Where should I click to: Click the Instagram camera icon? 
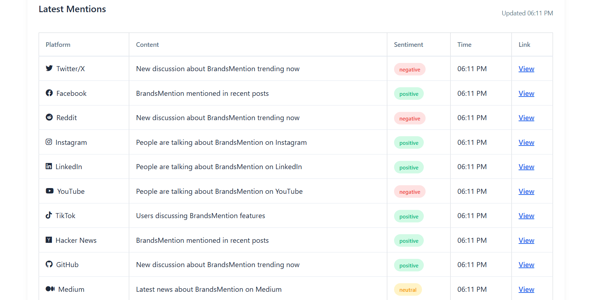click(x=49, y=142)
